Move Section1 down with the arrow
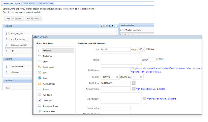The height and width of the screenshot is (122, 208). [112, 26]
